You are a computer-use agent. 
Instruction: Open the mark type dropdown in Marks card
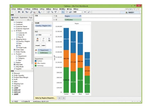[43, 35]
